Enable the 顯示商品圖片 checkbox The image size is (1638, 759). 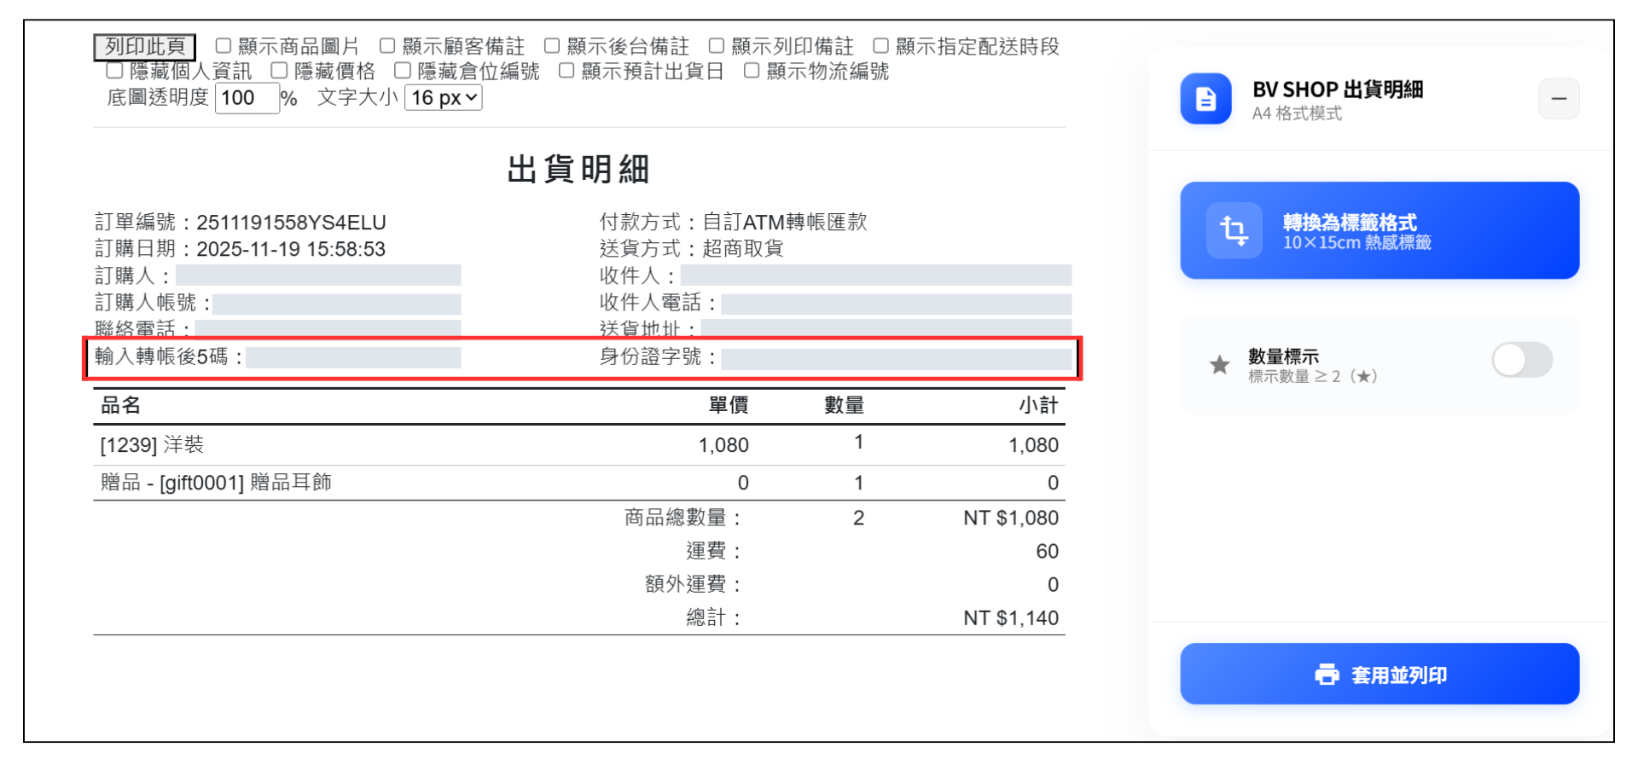tap(224, 46)
